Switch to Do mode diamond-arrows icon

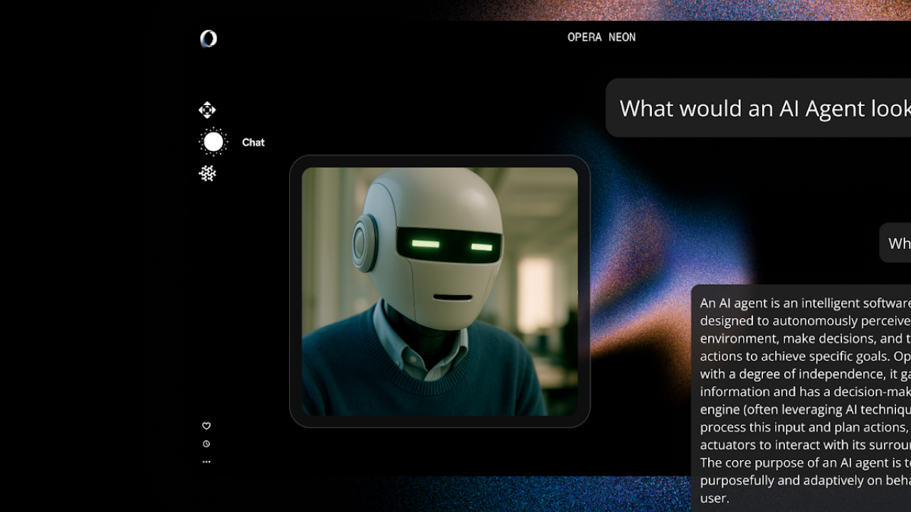point(207,110)
